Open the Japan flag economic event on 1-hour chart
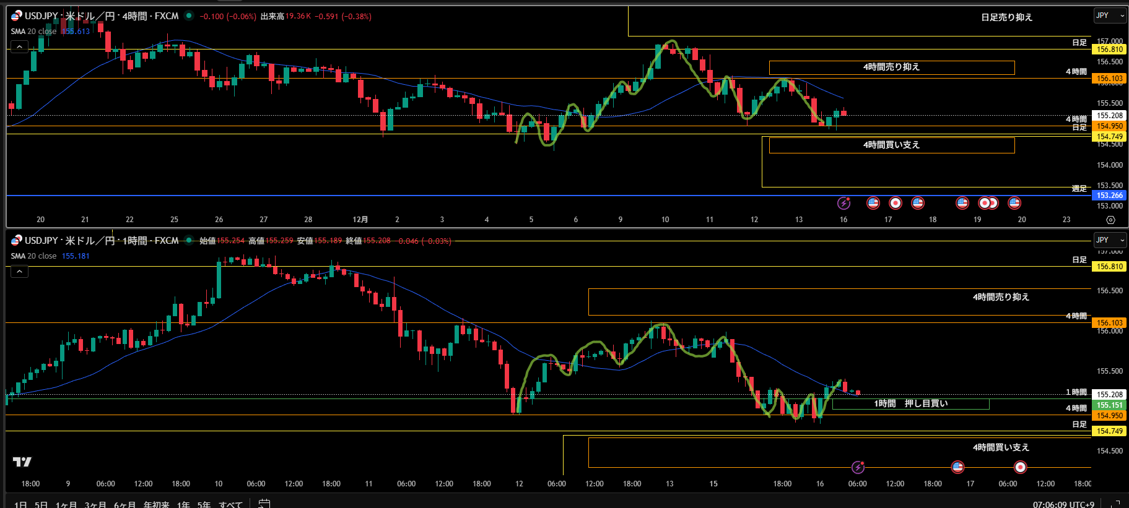 click(1020, 467)
